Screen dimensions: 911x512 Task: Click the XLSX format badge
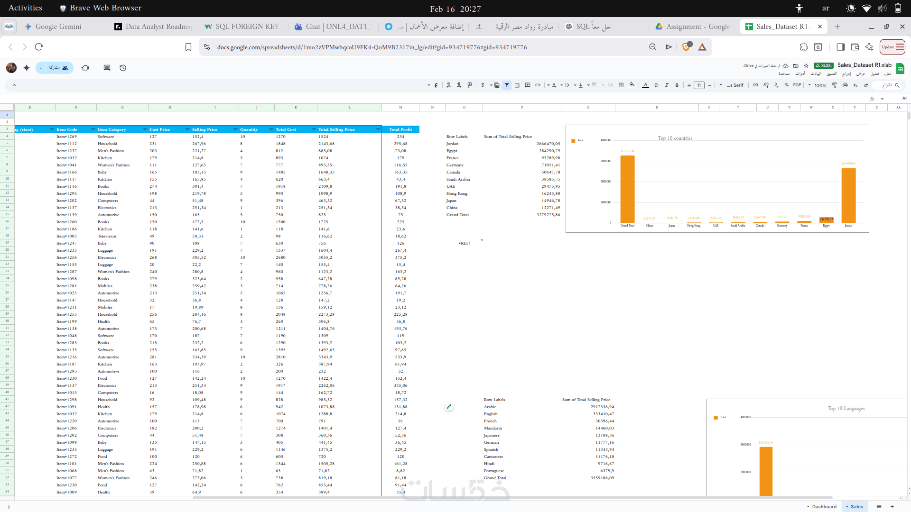tap(823, 65)
